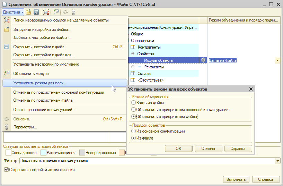Image resolution: width=283 pixels, height=186 pixels.
Task: Select Установить режим для всех menu item
Action: 65,83
